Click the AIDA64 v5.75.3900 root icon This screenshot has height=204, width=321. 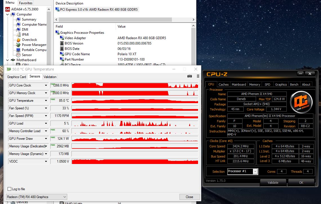point(8,9)
